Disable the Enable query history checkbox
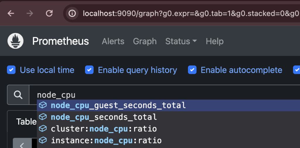This screenshot has height=148, width=300. coord(89,70)
